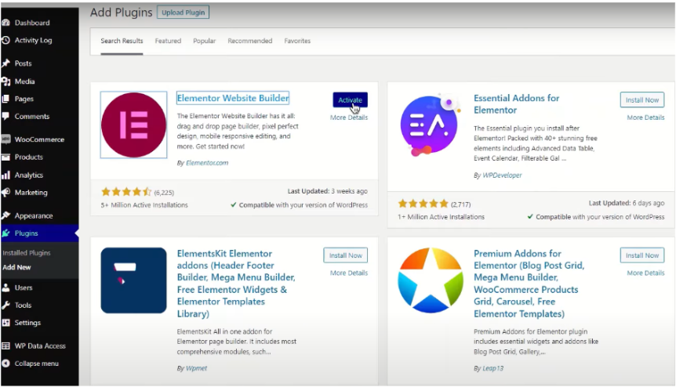Open the Appearance menu item
Image resolution: width=676 pixels, height=387 pixels.
click(34, 215)
